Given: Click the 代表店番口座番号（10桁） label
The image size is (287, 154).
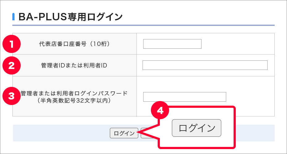Looking at the screenshot, I should 74,44.
